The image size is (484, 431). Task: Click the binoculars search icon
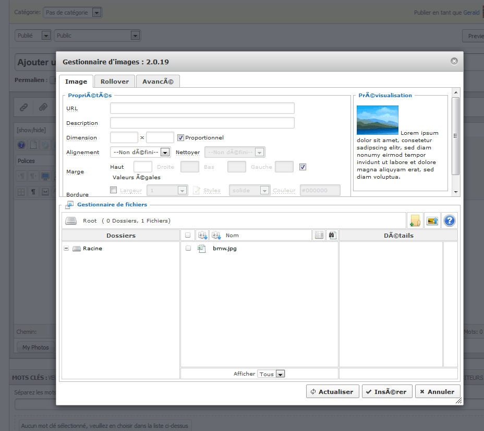pos(332,236)
